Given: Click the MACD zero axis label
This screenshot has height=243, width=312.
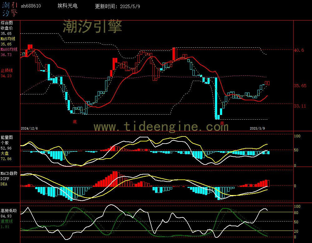Looking at the screenshot, I should [x=295, y=186].
